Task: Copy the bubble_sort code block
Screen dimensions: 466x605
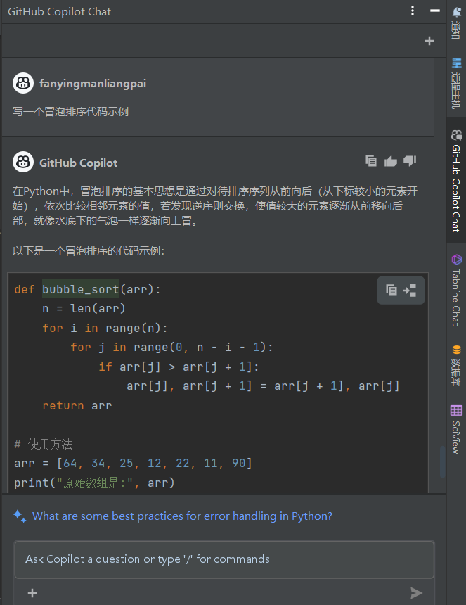Action: [391, 290]
